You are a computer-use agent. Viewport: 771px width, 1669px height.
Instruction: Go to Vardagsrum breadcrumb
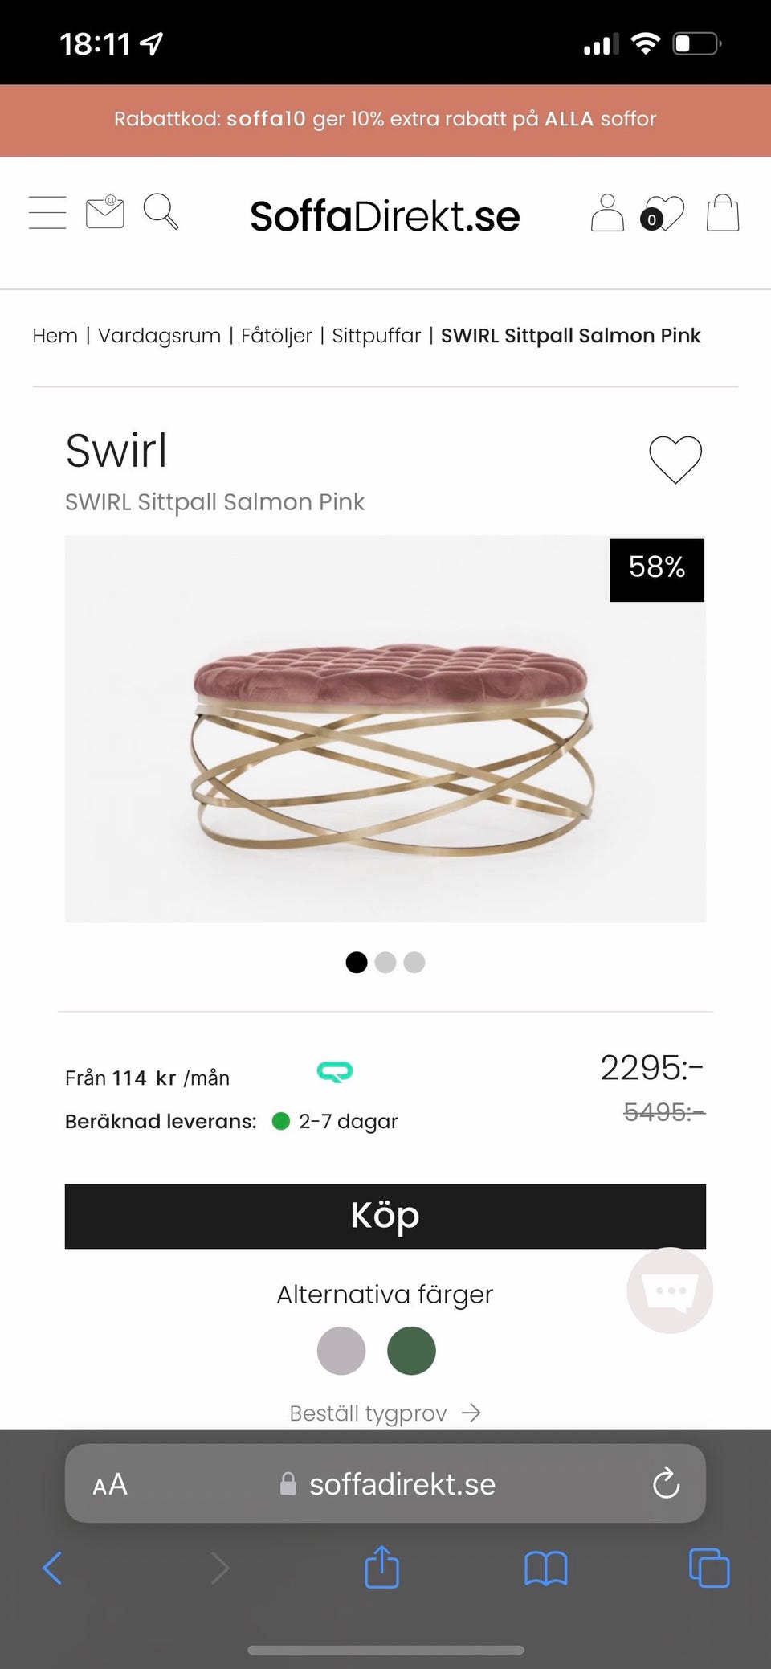point(159,335)
